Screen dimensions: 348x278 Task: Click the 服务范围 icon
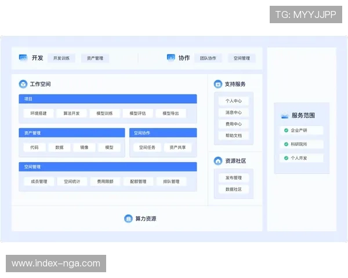click(285, 115)
